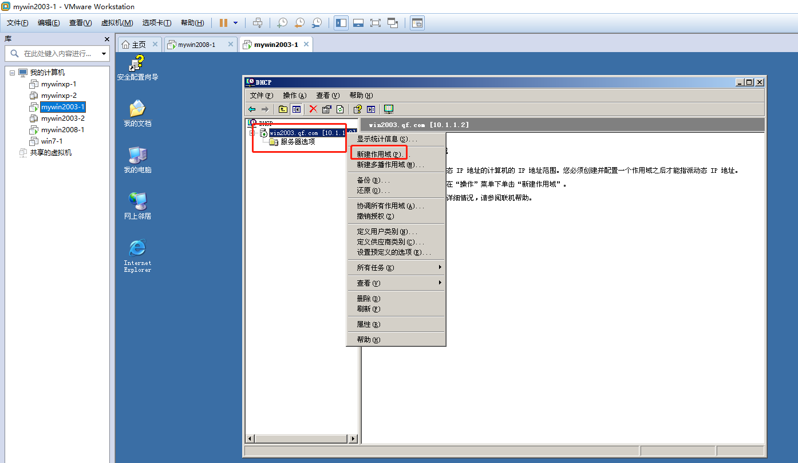Screen dimensions: 798x463
Task: Click the Refresh page icon in DHCP toolbar
Action: (x=340, y=109)
